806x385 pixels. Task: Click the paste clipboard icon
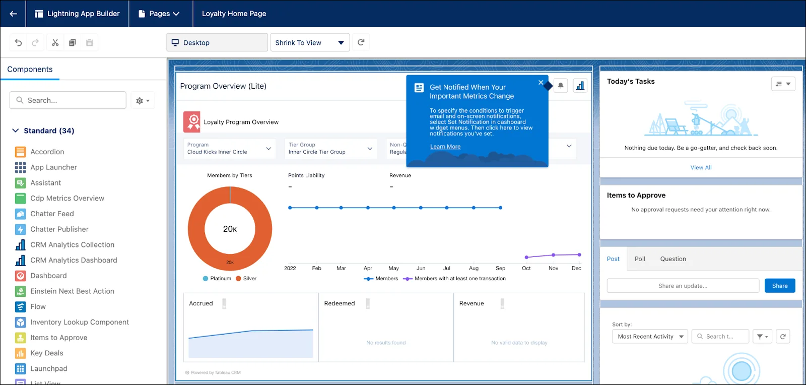(90, 43)
